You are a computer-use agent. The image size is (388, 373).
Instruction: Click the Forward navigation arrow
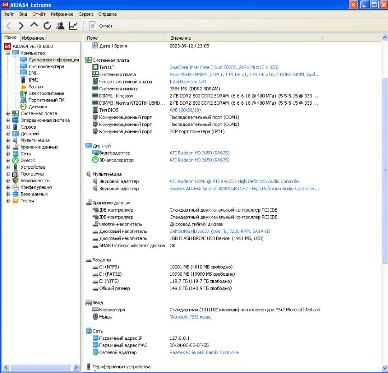click(21, 26)
